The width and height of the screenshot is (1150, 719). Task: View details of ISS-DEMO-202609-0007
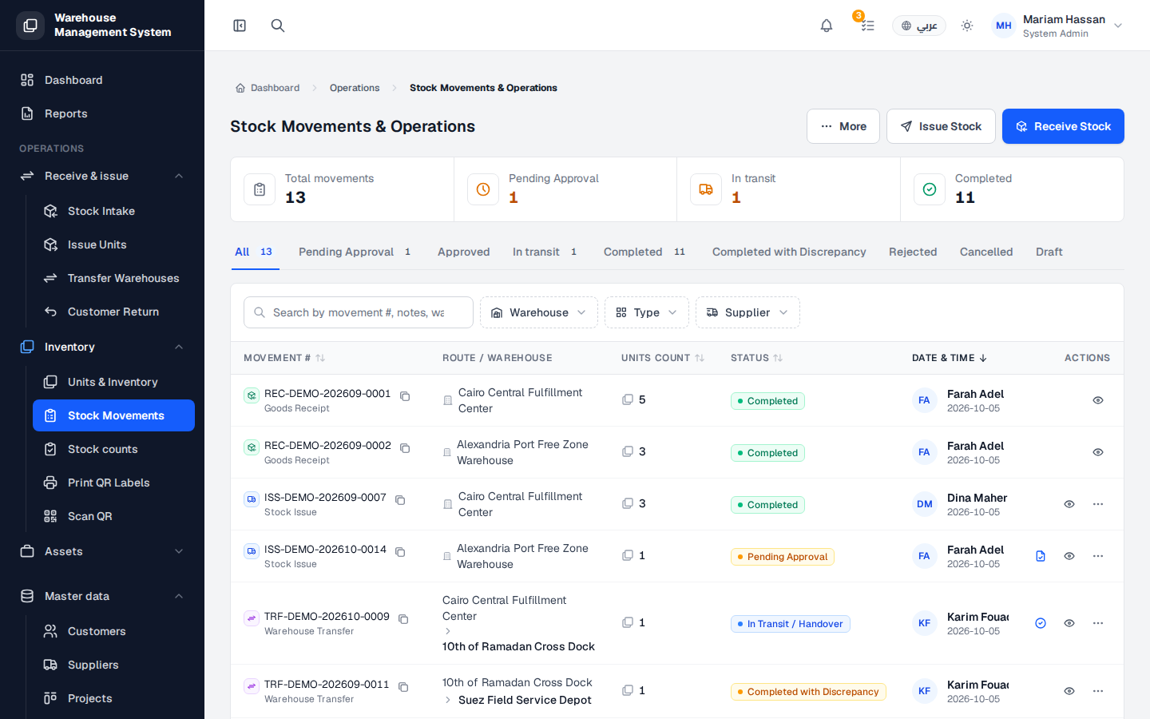(x=1069, y=504)
